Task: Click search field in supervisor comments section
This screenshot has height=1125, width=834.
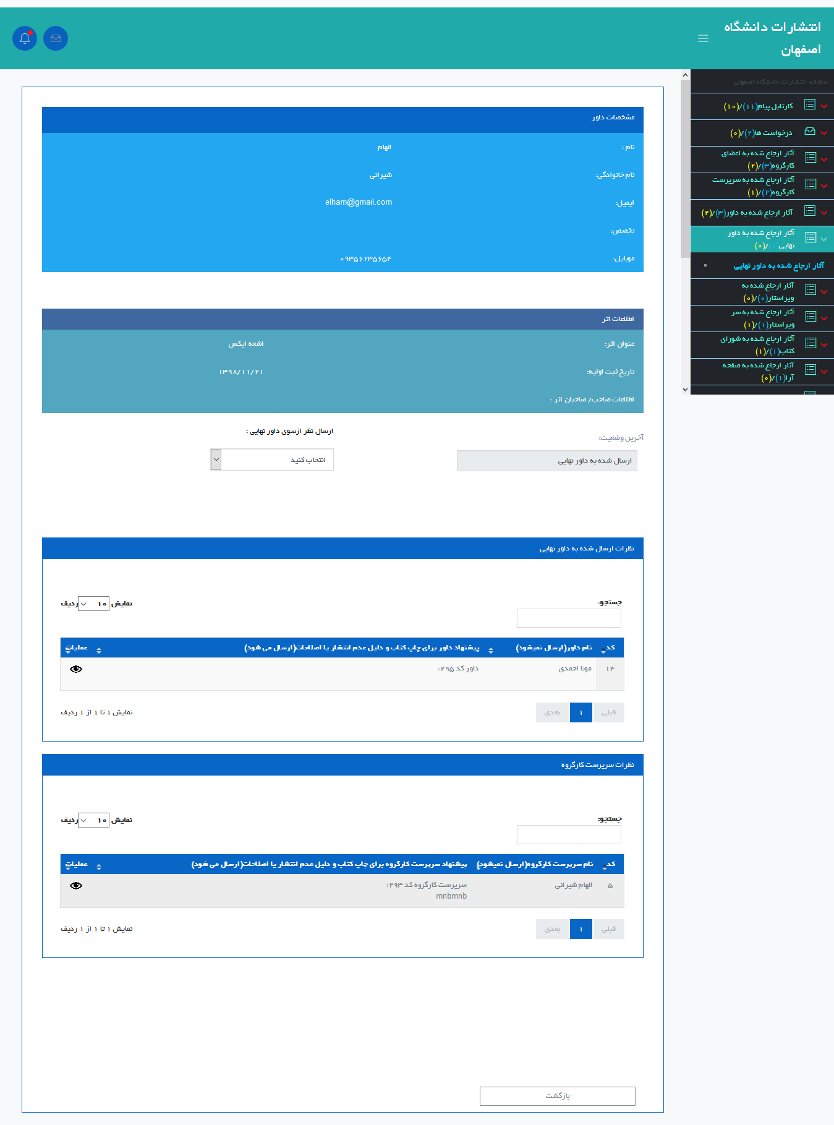Action: [x=569, y=834]
